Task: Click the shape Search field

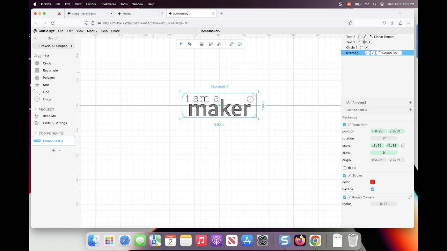Action: coord(53,38)
